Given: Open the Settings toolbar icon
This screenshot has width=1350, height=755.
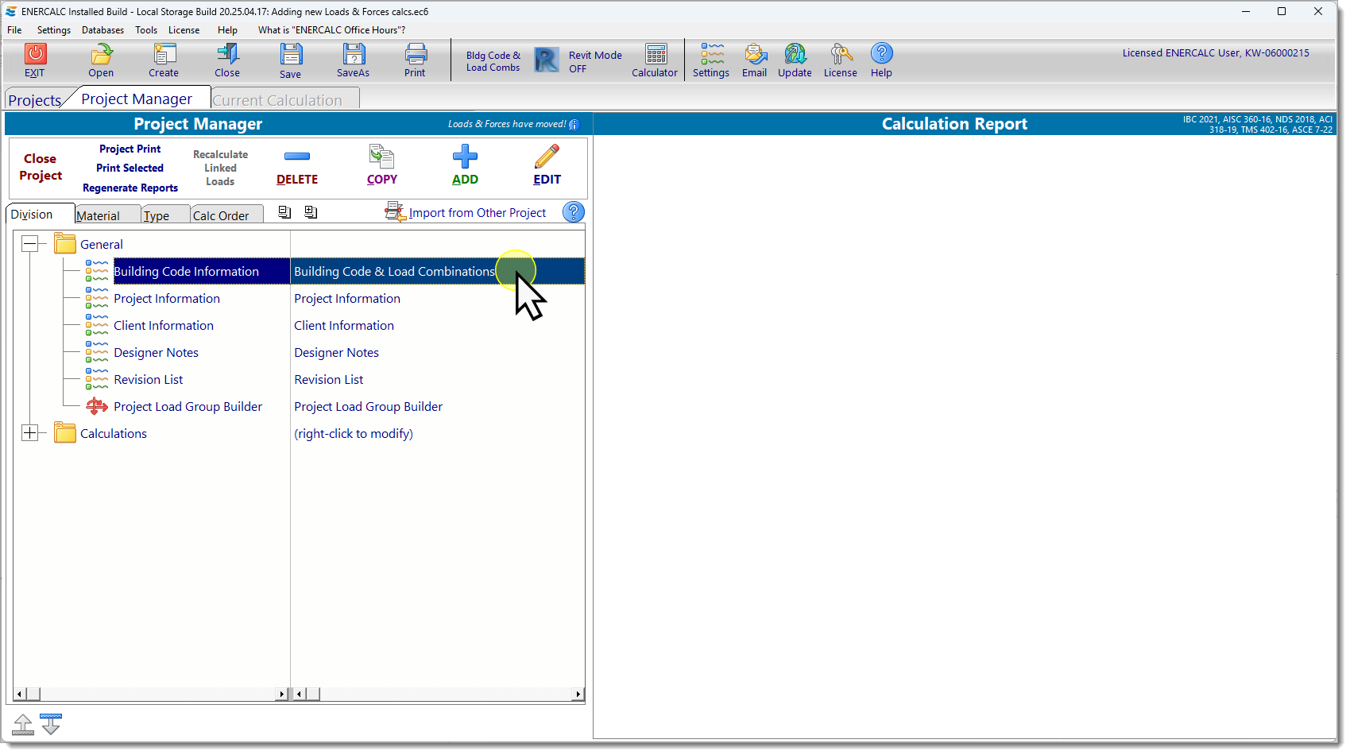Looking at the screenshot, I should [712, 53].
